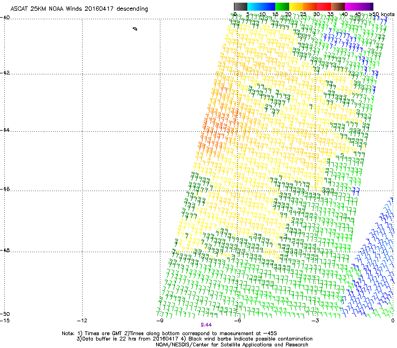Screen dimensions: 397x348
Task: Click the '-12' longitude axis label
Action: (x=82, y=321)
